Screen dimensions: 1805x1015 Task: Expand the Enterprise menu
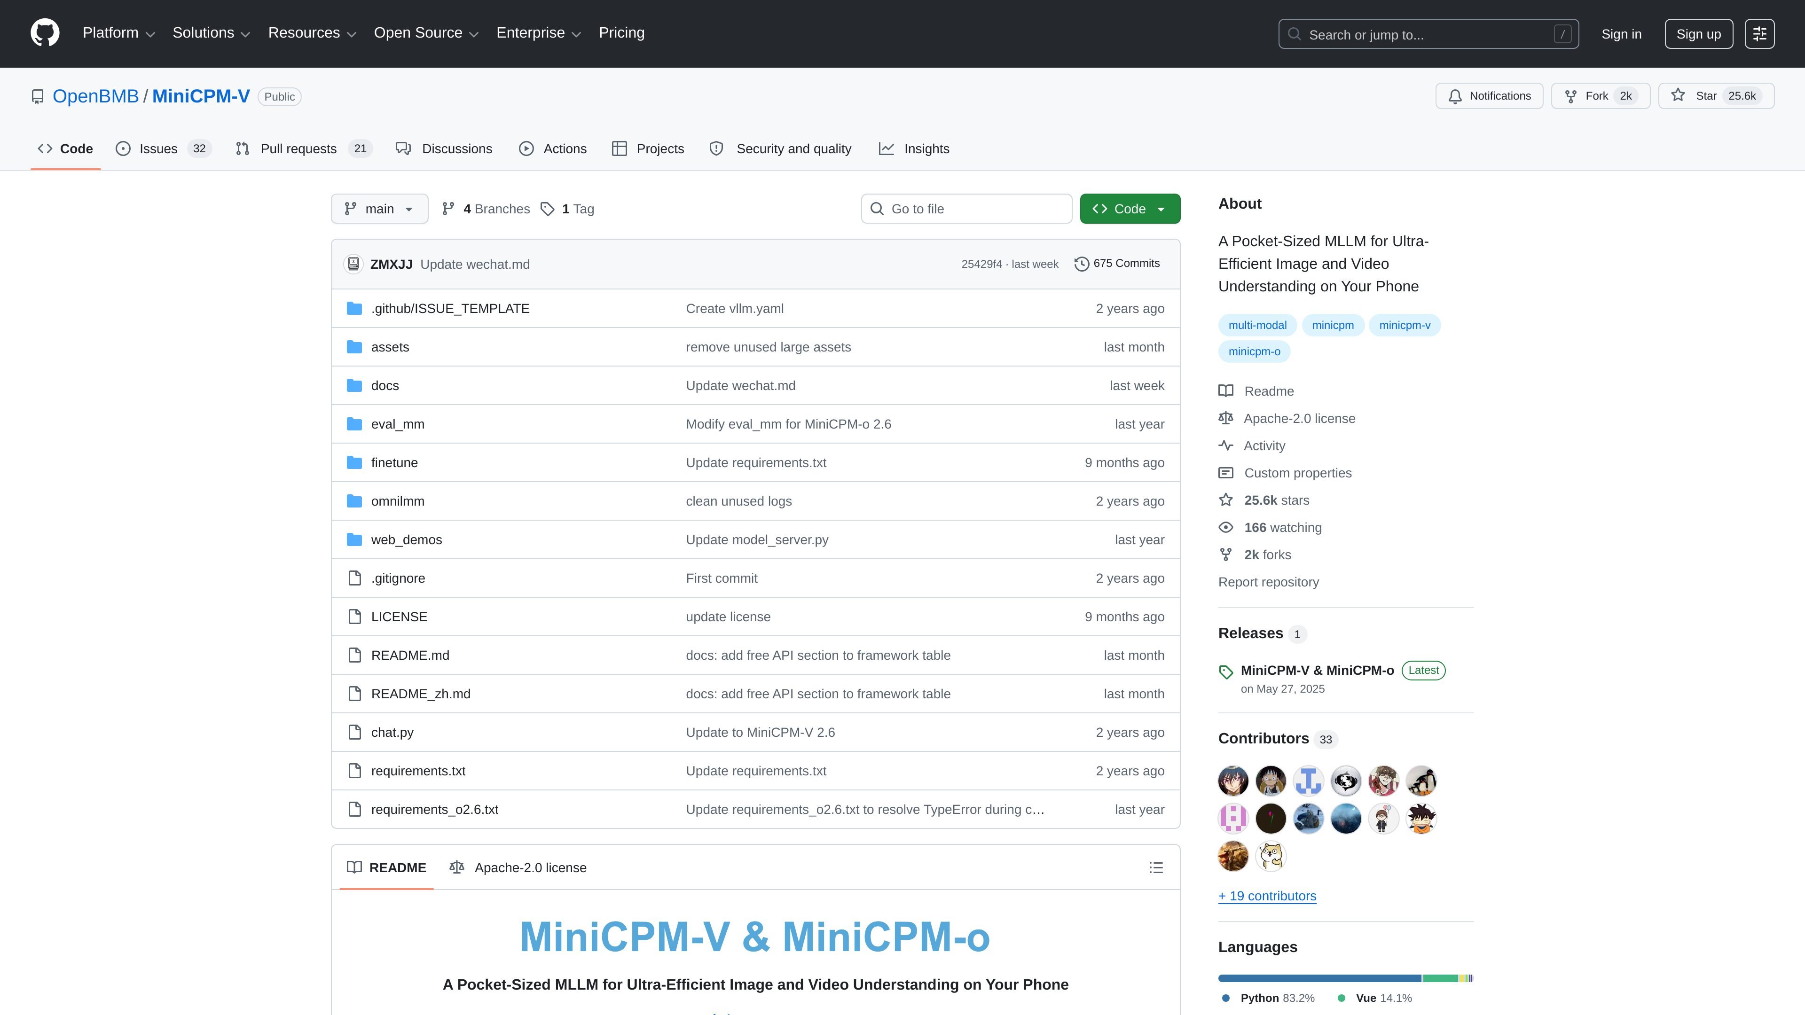point(539,33)
